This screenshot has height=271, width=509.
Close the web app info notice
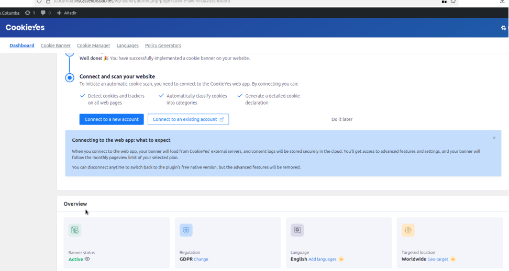(x=494, y=138)
